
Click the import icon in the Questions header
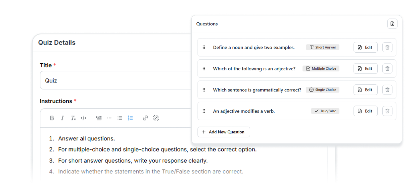point(392,24)
